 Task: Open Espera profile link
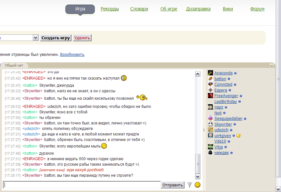pos(221,90)
